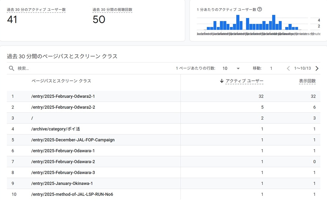
Task: Select row /entry/2025-December-JAL-FOP-Campaign
Action: [163, 140]
